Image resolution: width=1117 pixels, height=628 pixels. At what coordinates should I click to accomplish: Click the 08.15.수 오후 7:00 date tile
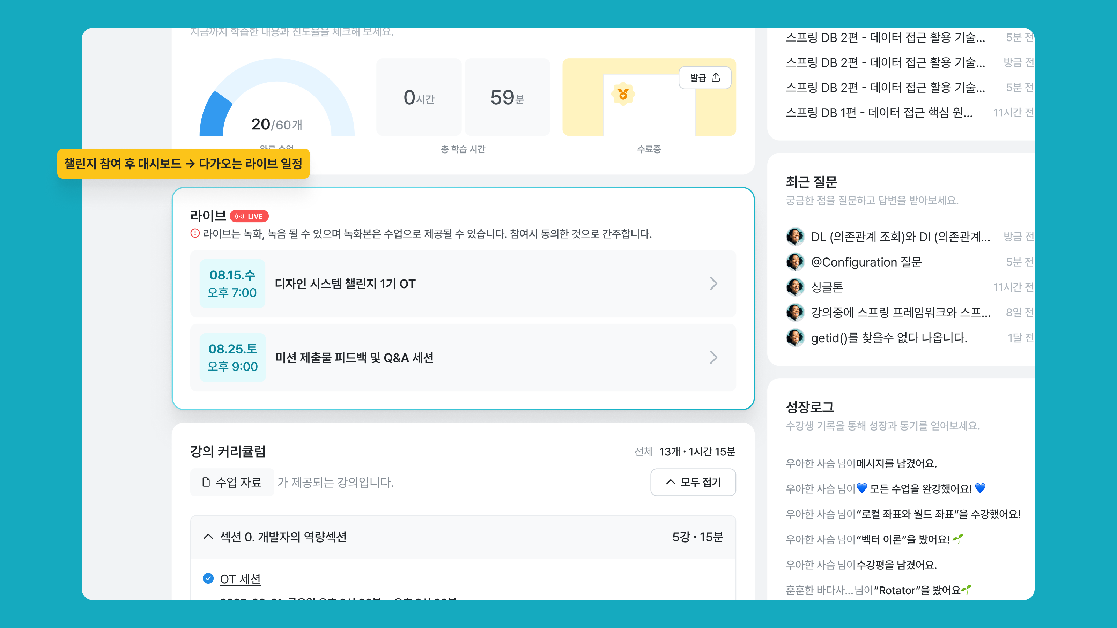click(232, 283)
